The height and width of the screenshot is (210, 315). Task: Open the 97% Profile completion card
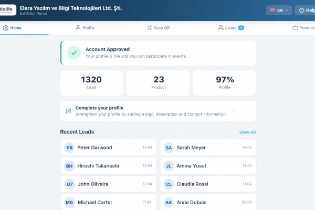(225, 83)
